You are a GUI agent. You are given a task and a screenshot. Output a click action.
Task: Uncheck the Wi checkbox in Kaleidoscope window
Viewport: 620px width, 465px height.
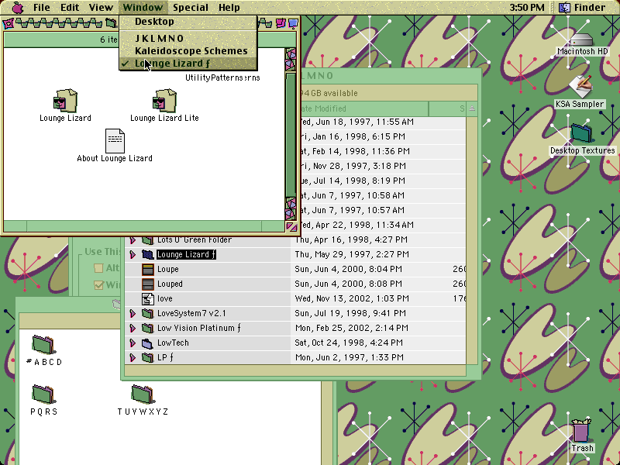point(98,284)
